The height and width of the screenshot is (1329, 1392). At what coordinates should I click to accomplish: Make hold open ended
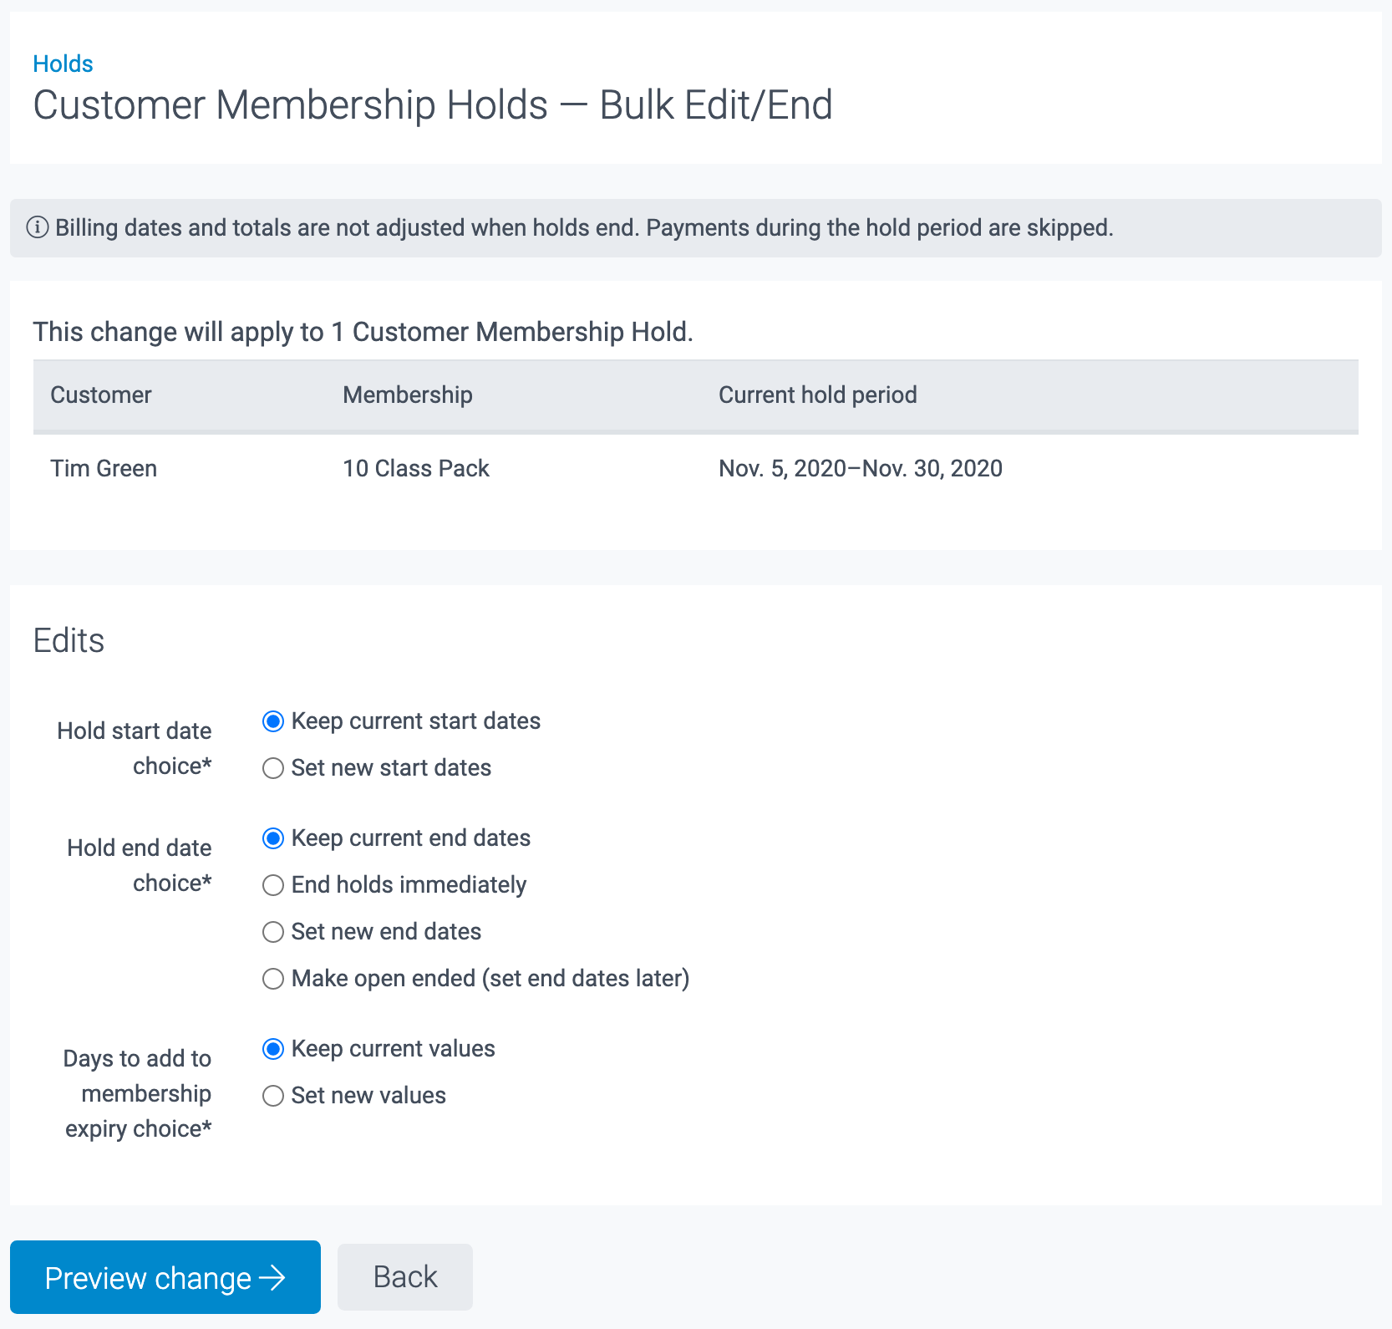272,978
